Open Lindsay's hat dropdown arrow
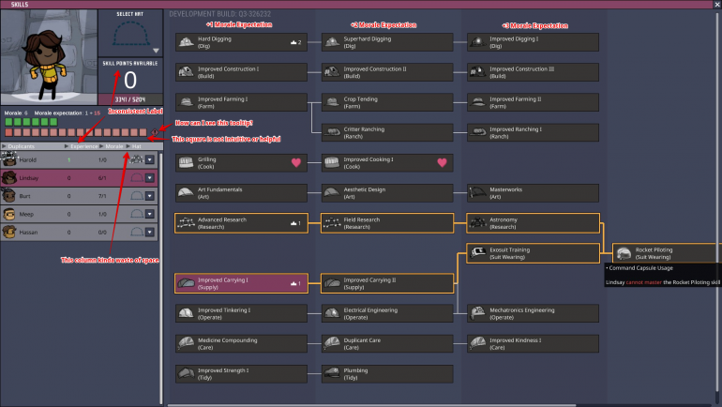Viewport: 722px width, 407px height. pos(150,177)
